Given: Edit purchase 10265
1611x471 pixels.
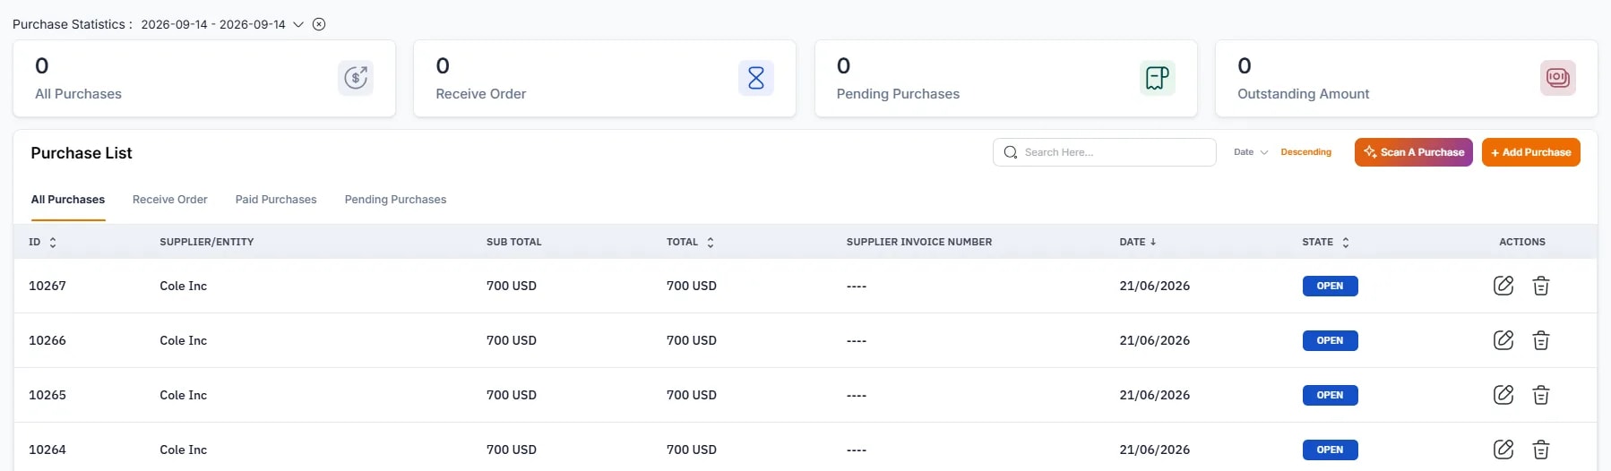Looking at the screenshot, I should (x=1503, y=395).
